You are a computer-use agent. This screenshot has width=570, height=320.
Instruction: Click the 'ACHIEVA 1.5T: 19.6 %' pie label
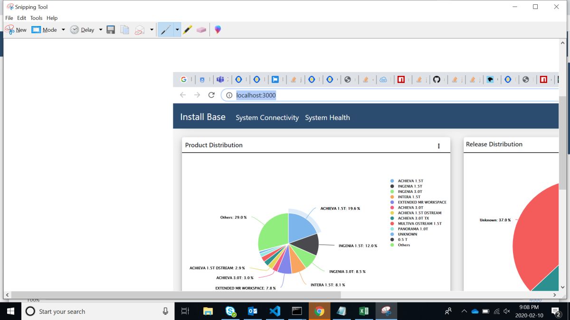pyautogui.click(x=340, y=209)
